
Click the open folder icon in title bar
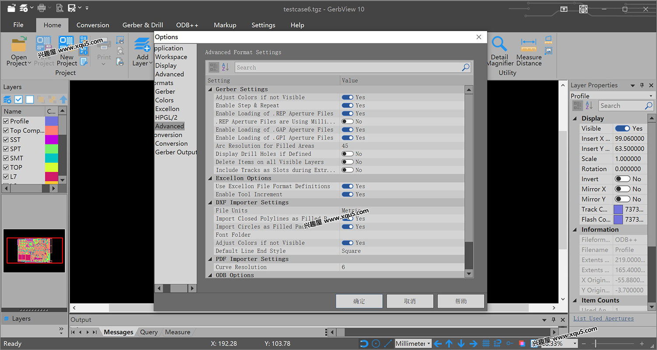[12, 8]
